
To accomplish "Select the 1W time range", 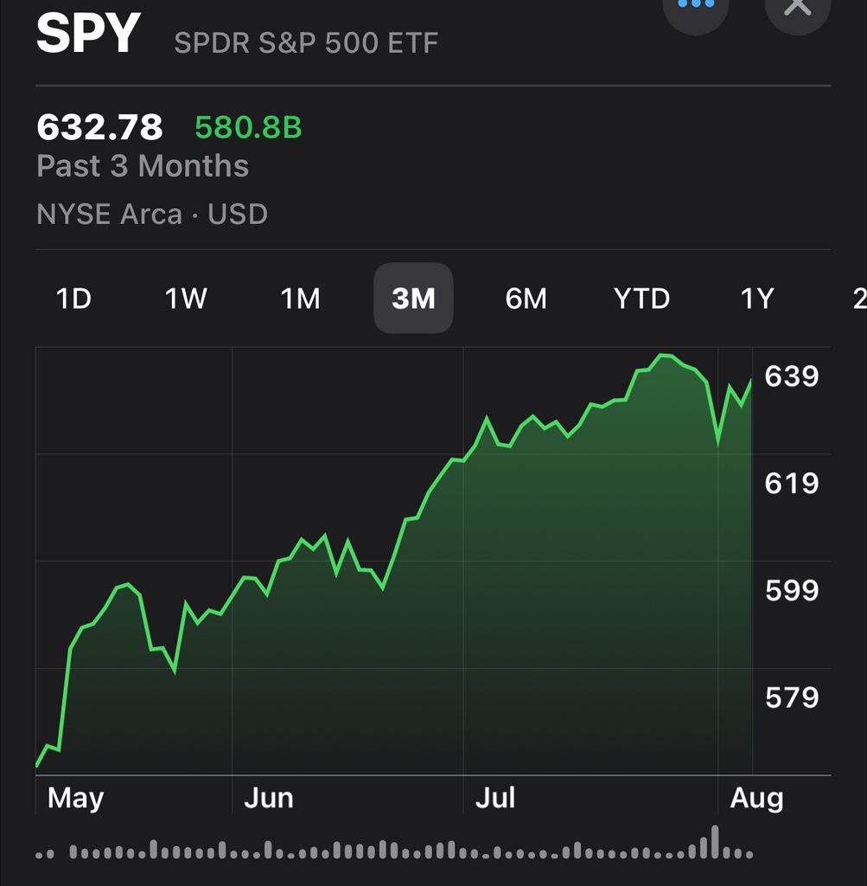I will coord(186,299).
